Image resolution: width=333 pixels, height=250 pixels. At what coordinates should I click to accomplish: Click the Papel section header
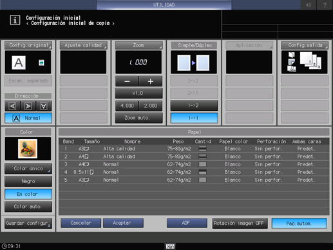194,132
